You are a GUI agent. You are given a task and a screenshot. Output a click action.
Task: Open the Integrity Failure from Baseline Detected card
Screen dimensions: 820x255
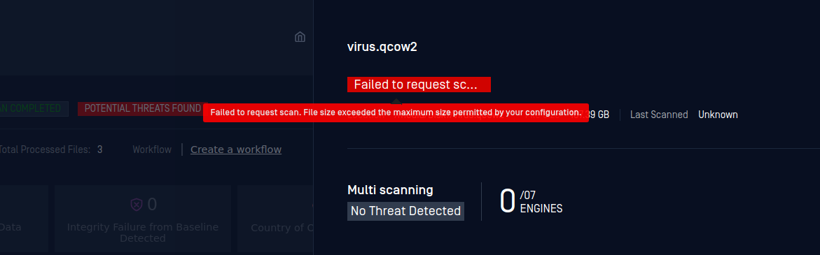(x=143, y=219)
